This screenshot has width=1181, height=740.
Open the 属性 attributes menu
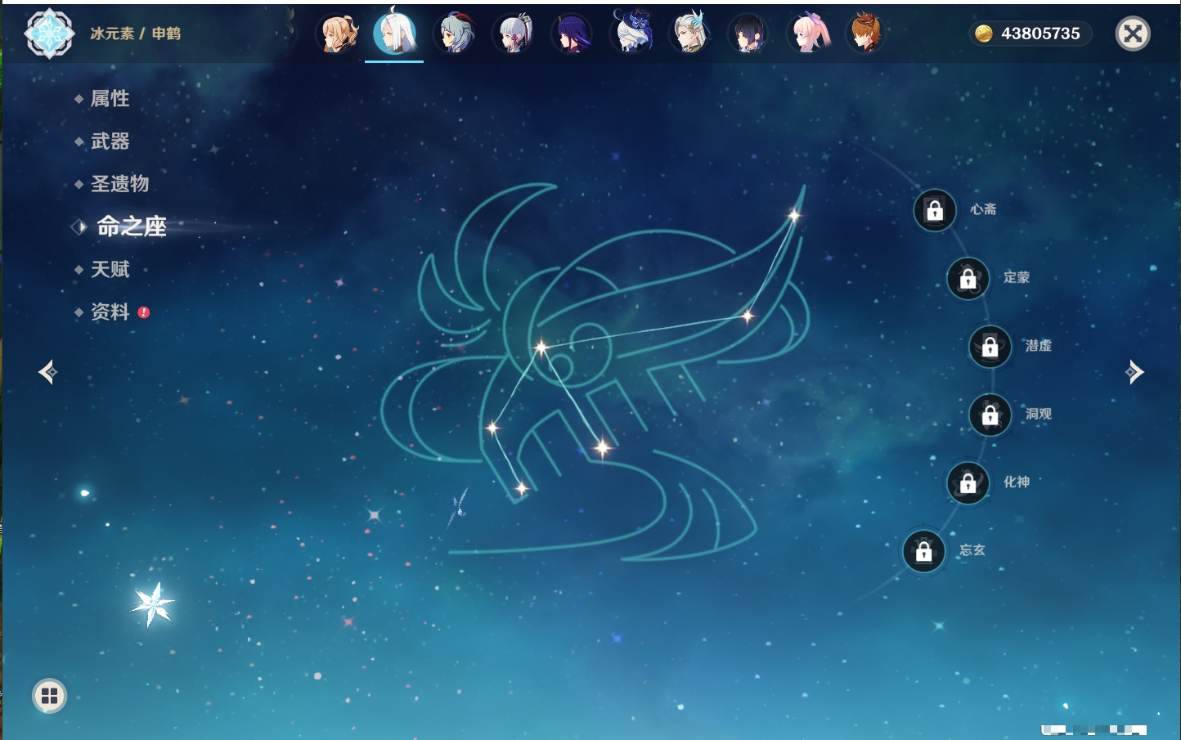point(110,99)
